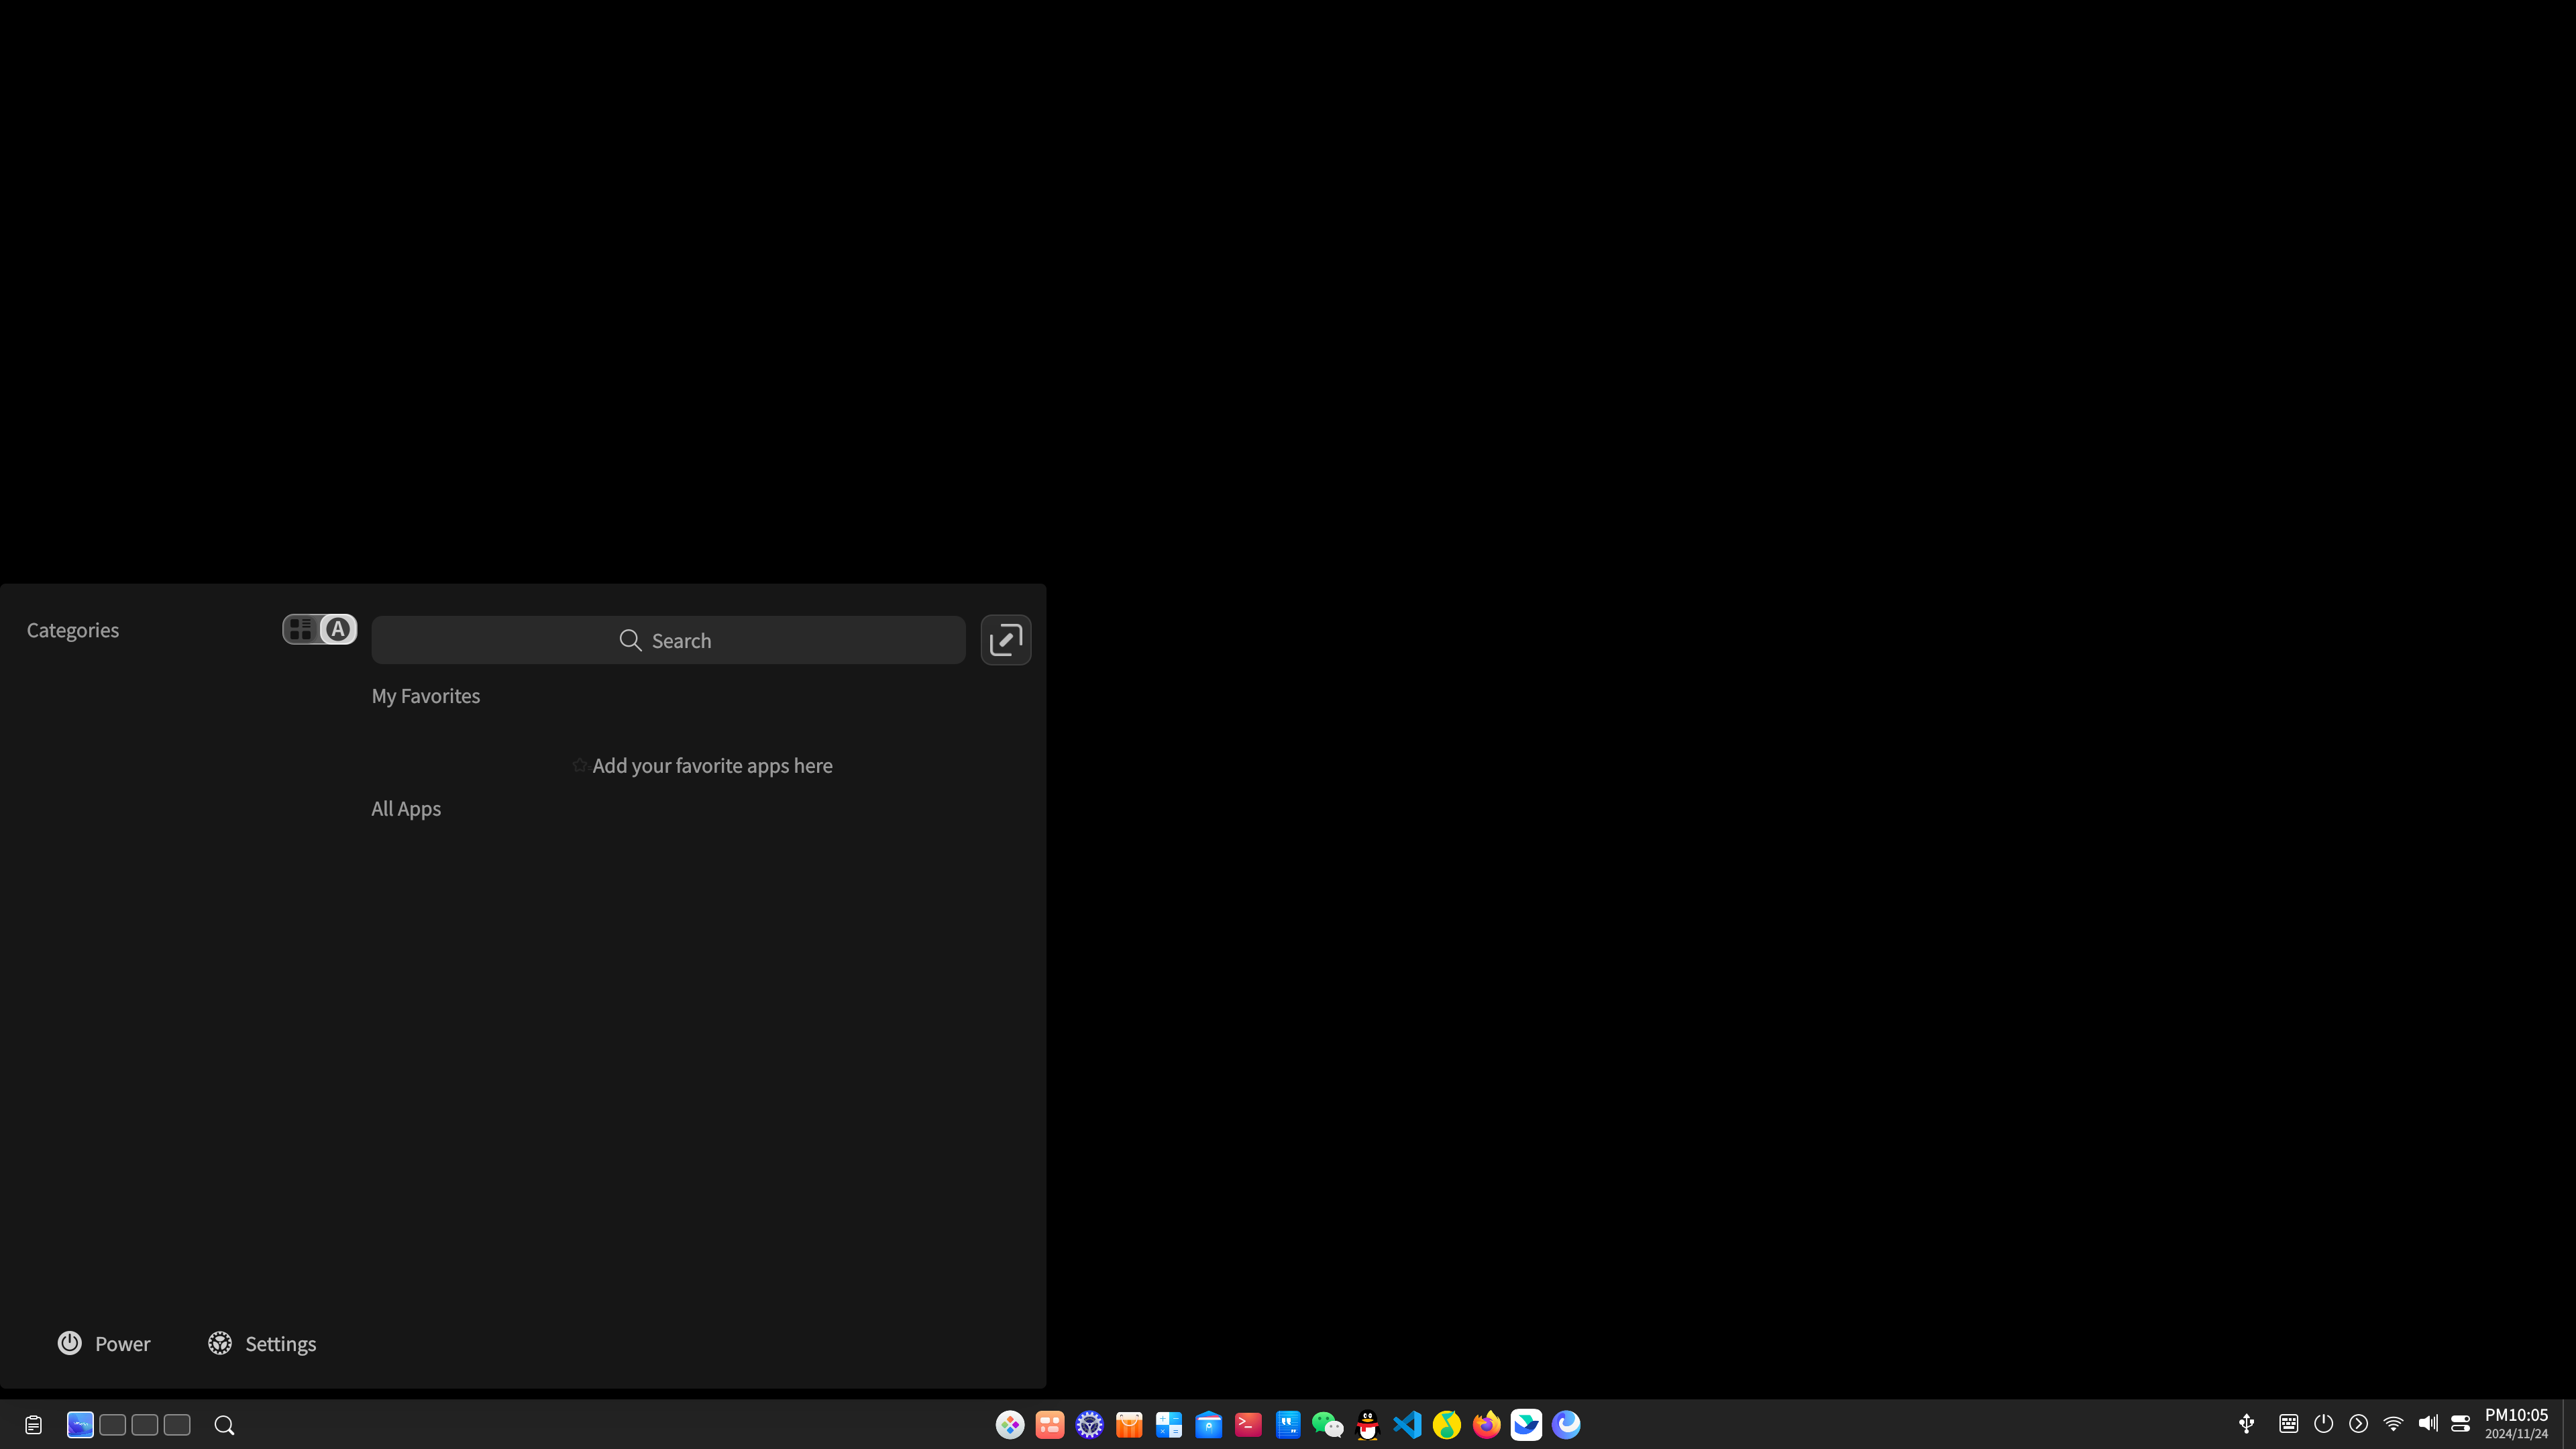Click 'Add your favorite apps here' text

(712, 766)
